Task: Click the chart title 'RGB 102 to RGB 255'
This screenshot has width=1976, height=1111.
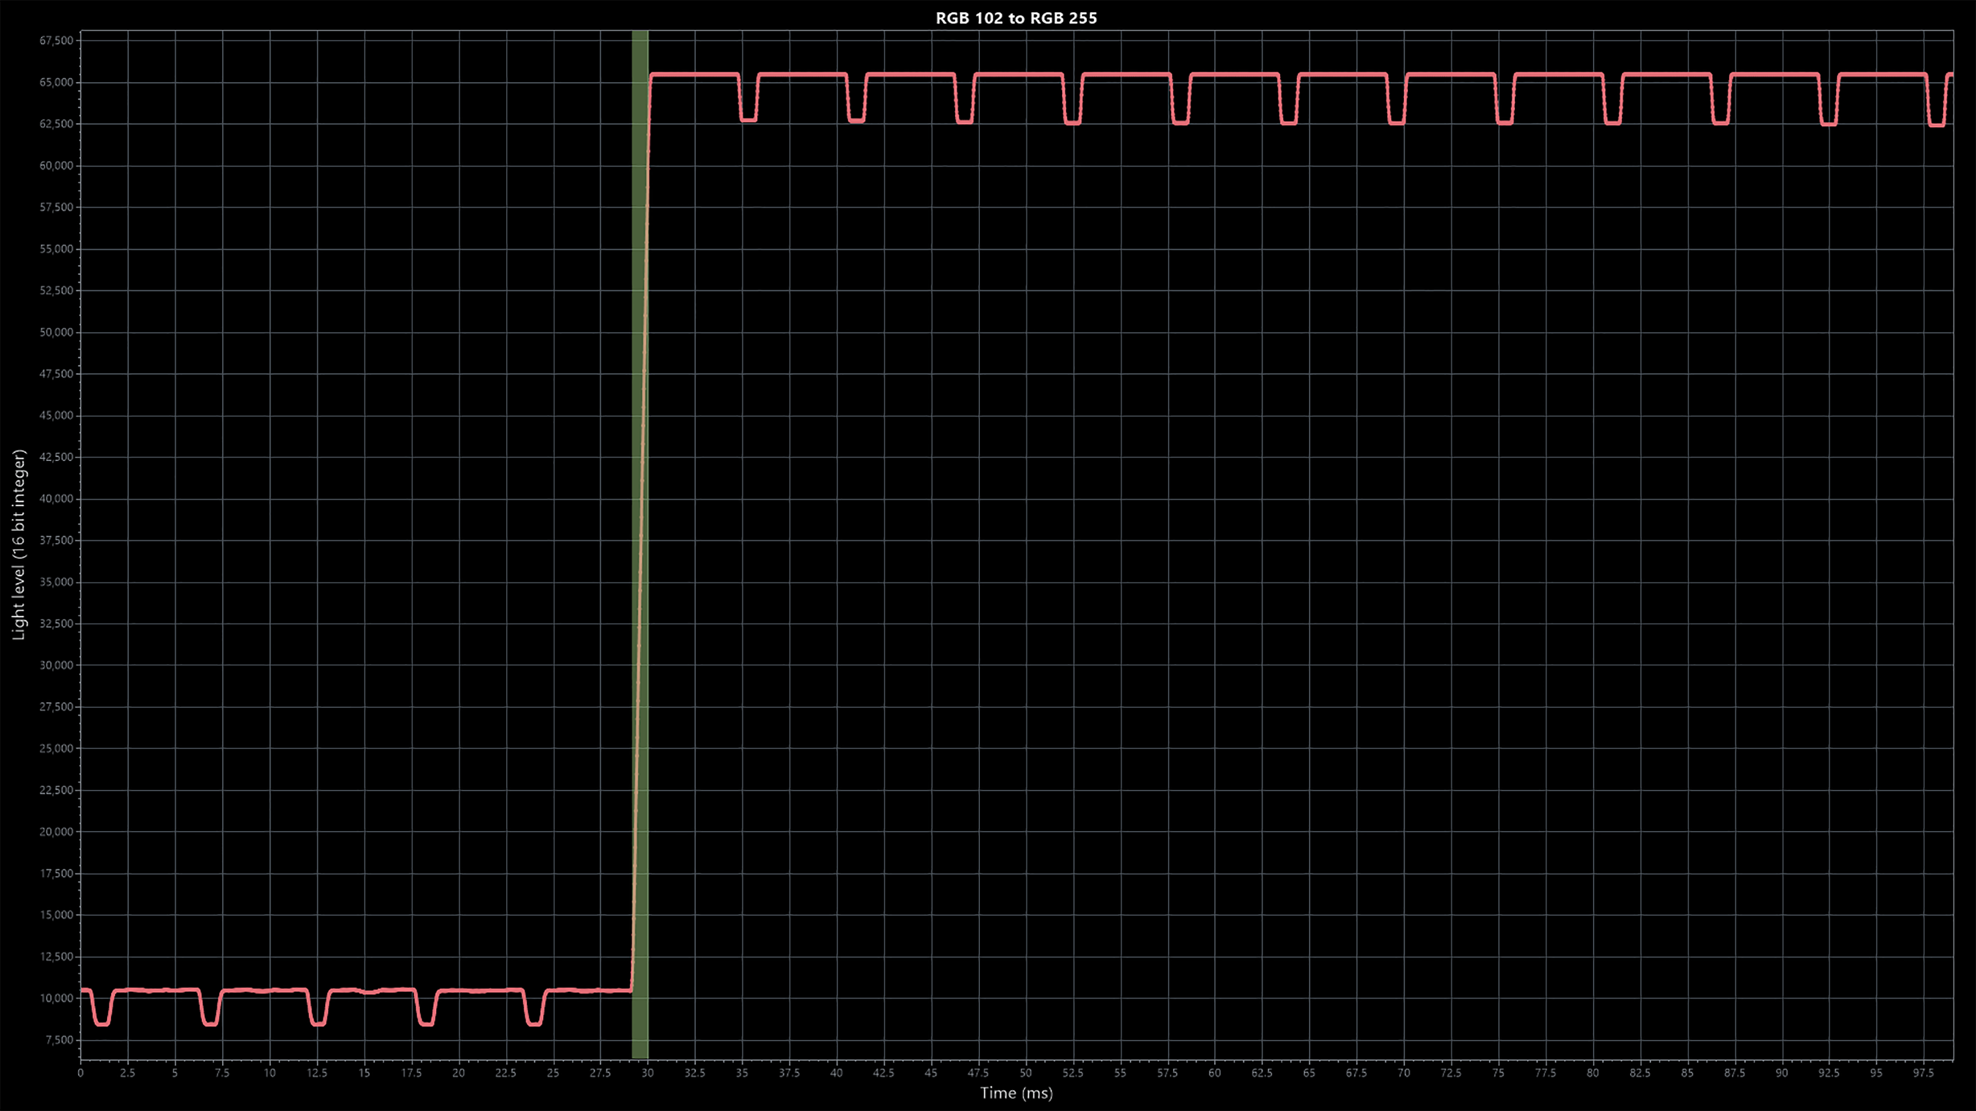Action: (x=1016, y=19)
